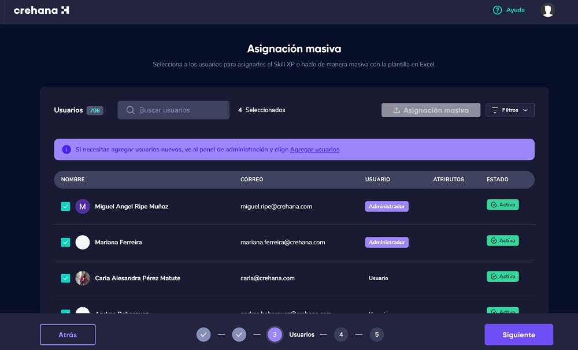Go to step 4 in the stepper

[341, 334]
